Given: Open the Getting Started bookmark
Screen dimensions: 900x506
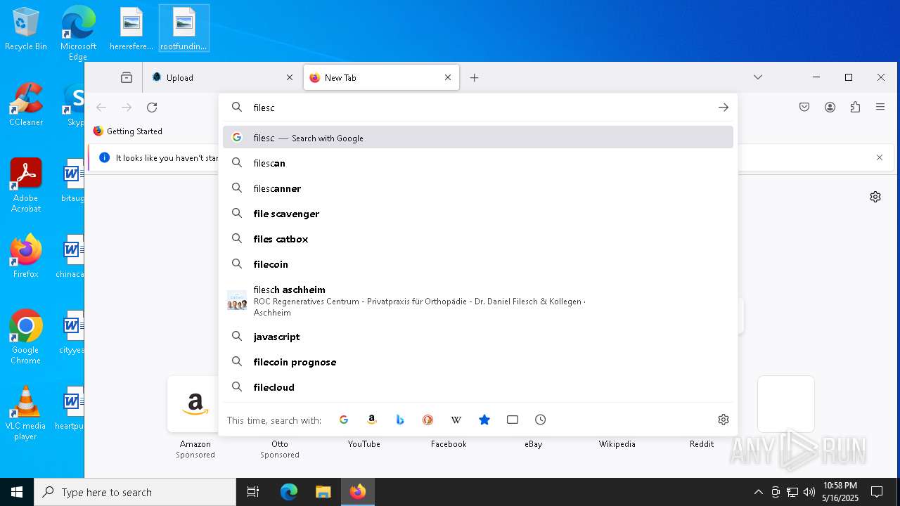Looking at the screenshot, I should coord(128,131).
